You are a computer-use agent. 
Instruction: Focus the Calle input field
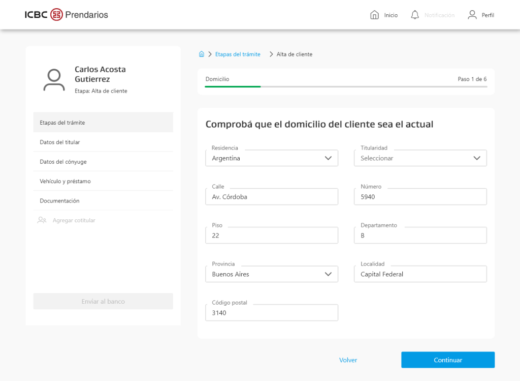point(272,197)
